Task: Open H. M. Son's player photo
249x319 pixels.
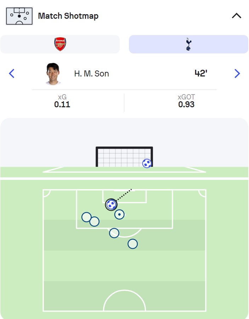Action: [x=53, y=74]
